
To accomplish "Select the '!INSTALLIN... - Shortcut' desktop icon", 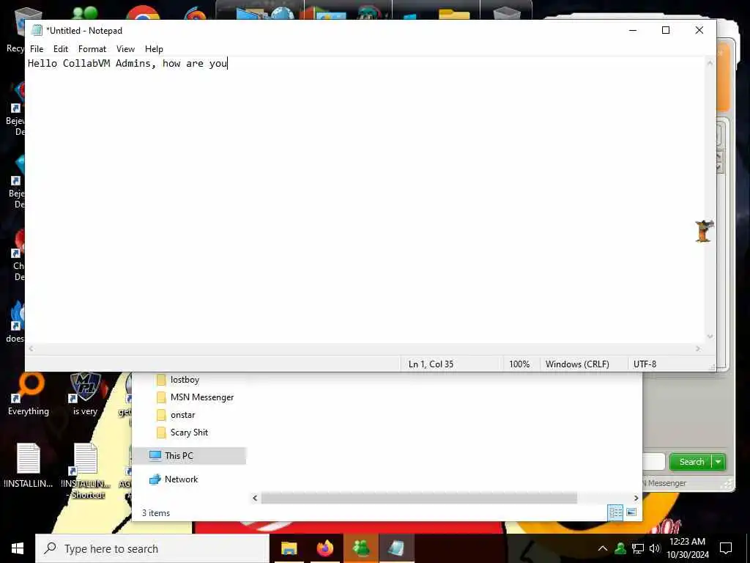I will (86, 471).
